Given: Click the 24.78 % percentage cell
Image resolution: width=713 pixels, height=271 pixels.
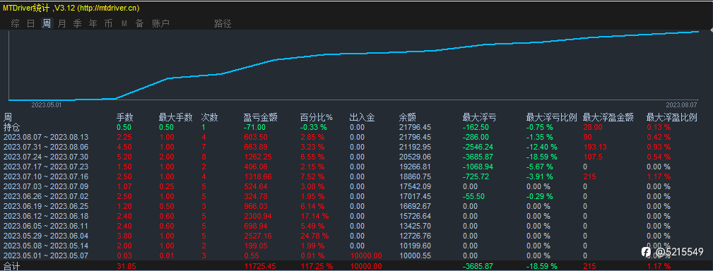Looking at the screenshot, I should [314, 236].
